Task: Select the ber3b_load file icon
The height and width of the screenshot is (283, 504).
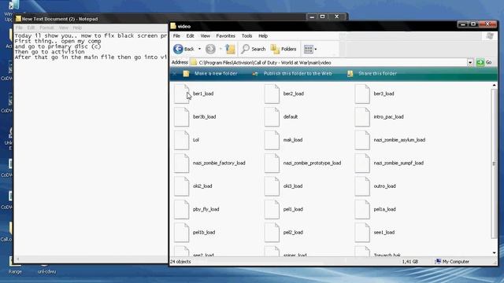Action: click(182, 117)
